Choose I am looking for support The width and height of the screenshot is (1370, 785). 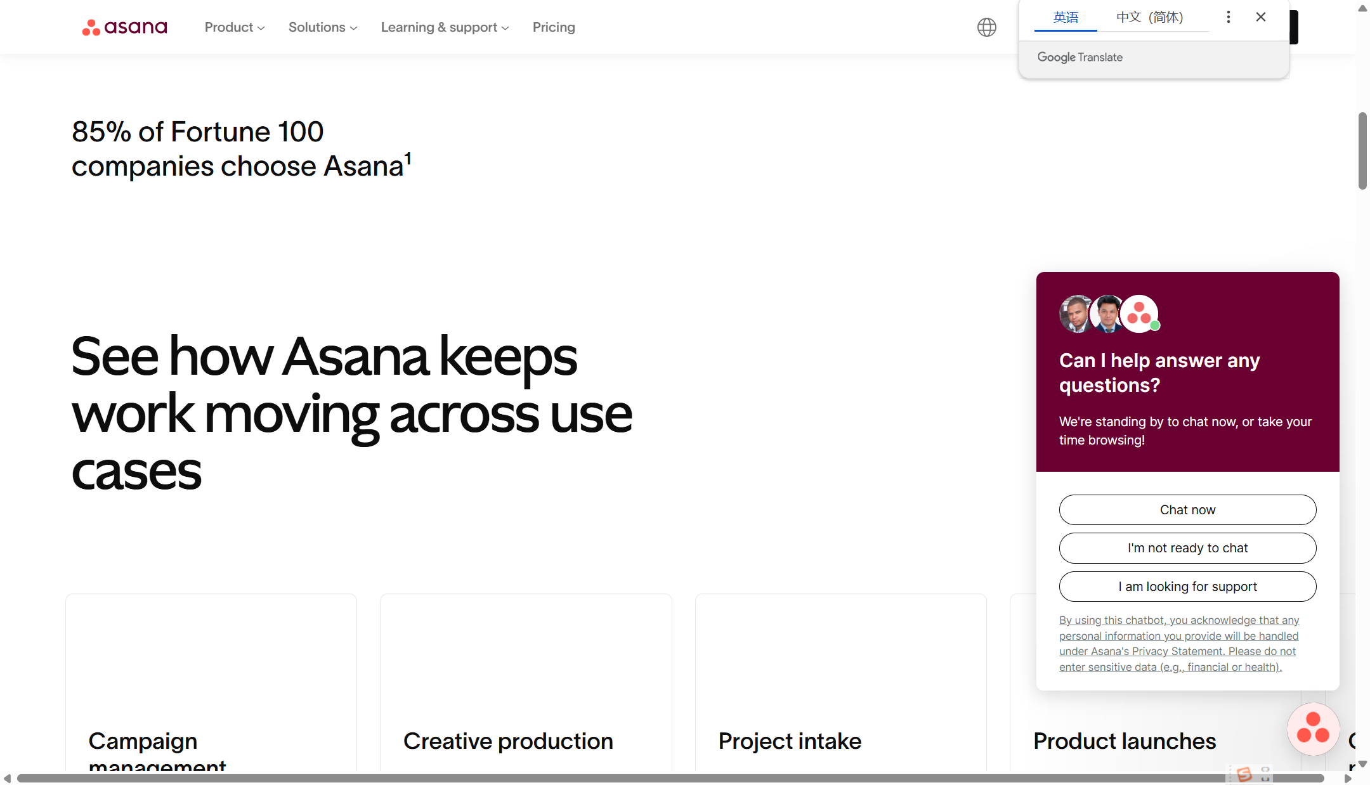(1187, 587)
